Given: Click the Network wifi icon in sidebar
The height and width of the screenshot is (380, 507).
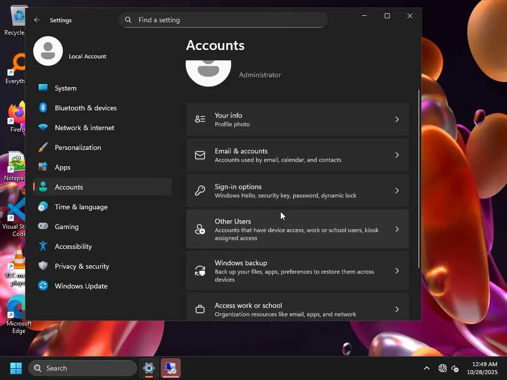Looking at the screenshot, I should (x=43, y=127).
